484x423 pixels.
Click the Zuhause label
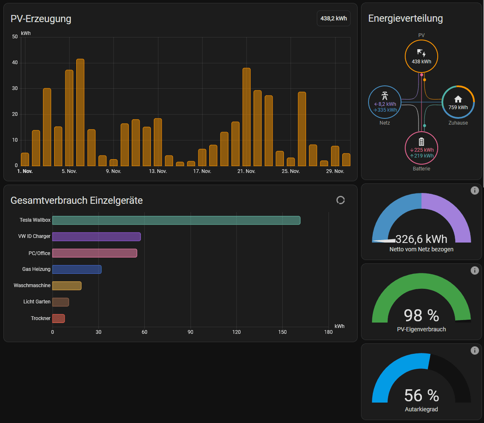(458, 123)
